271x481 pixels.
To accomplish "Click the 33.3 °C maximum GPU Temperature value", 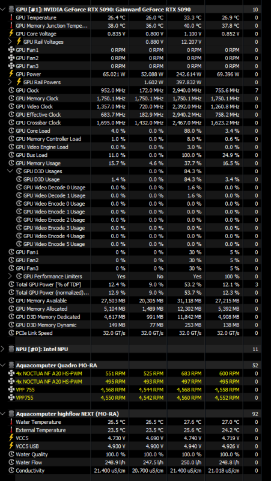I will click(x=192, y=18).
